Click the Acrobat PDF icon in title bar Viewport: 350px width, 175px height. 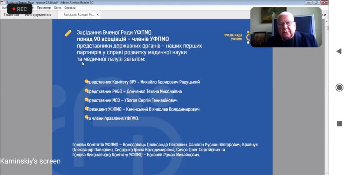tap(3, 2)
